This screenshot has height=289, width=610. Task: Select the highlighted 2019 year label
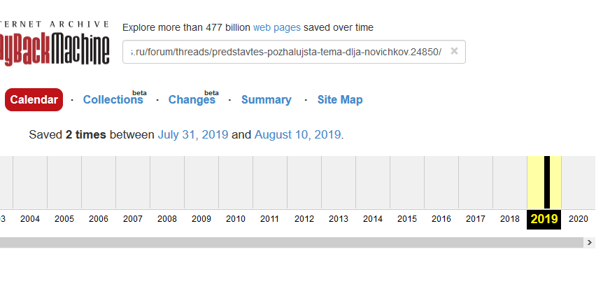pyautogui.click(x=544, y=219)
